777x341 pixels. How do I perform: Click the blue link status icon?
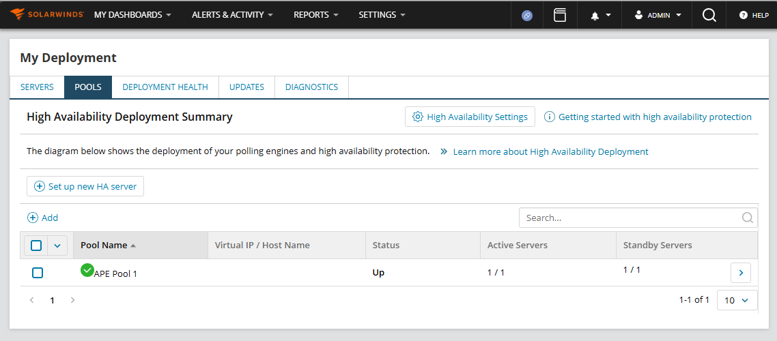pyautogui.click(x=526, y=15)
